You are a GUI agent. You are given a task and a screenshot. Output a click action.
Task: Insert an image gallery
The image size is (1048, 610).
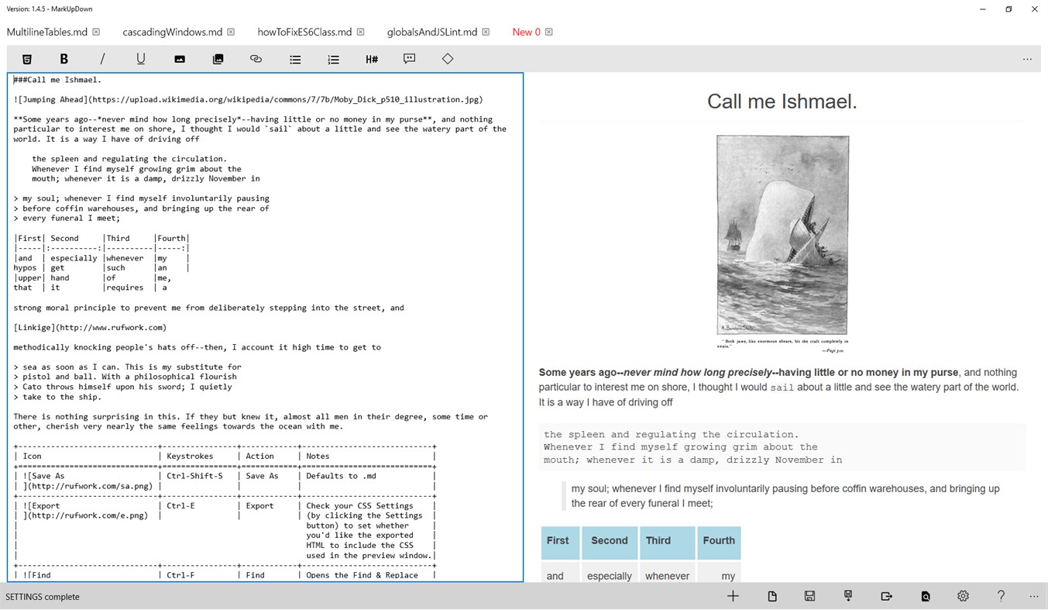218,58
